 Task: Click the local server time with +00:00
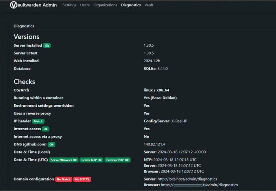pyautogui.click(x=175, y=152)
